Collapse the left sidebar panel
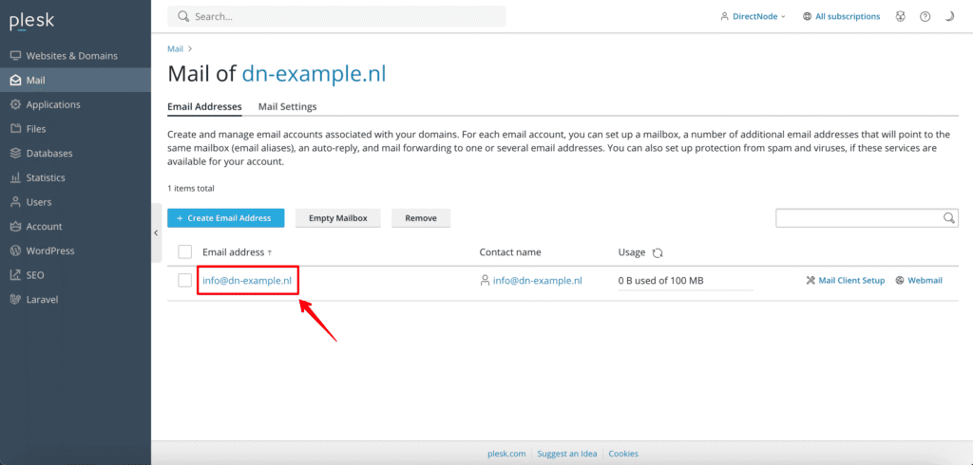Viewport: 973px width, 465px height. 157,232
